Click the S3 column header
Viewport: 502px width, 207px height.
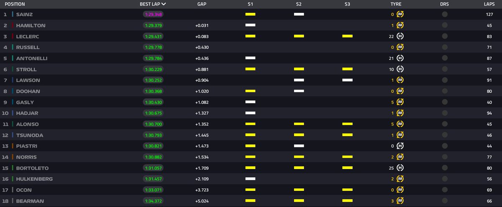(347, 4)
